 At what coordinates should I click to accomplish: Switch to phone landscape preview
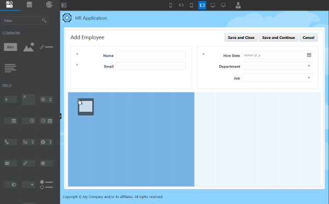click(181, 5)
